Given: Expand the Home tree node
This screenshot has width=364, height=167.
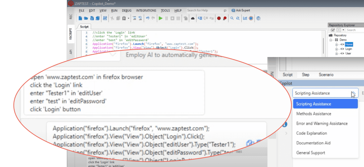Looking at the screenshot, I should pyautogui.click(x=337, y=44).
